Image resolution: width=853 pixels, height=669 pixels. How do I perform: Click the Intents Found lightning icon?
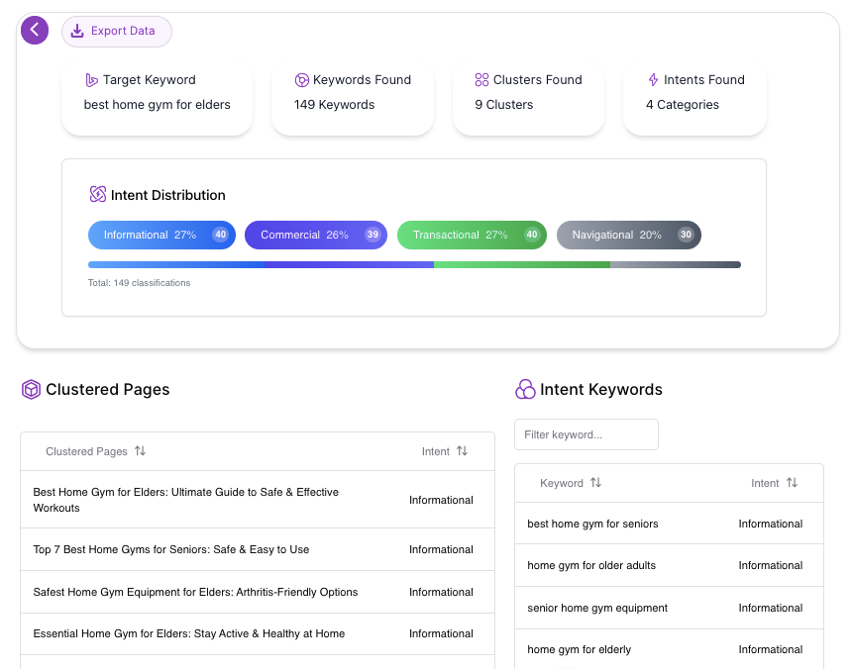click(x=653, y=80)
